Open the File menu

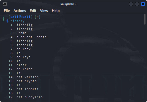(x=7, y=11)
